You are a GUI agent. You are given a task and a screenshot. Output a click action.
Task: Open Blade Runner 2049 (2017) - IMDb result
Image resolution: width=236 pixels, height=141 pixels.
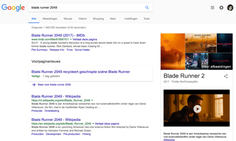tap(58, 35)
